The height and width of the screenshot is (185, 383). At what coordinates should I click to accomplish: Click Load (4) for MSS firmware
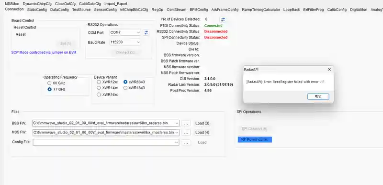point(202,133)
